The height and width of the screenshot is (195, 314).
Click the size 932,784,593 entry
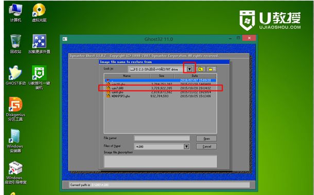click(160, 96)
